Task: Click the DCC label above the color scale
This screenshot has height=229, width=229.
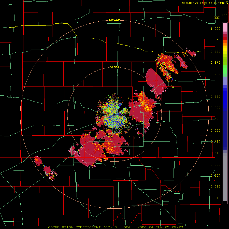Action: [224, 15]
